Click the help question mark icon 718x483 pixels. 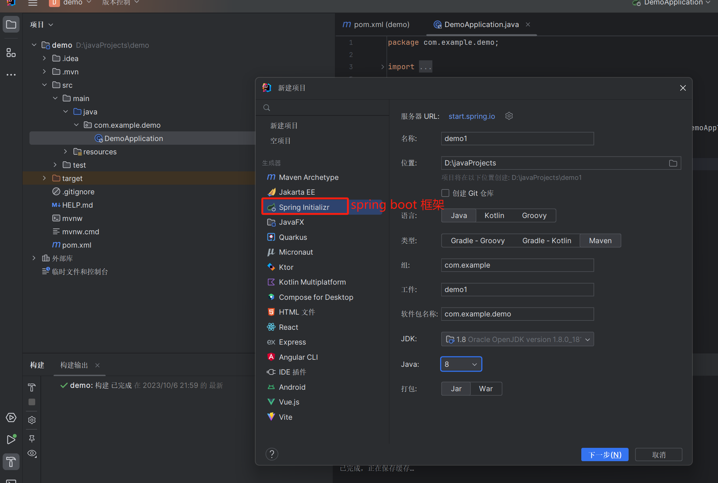pyautogui.click(x=272, y=454)
